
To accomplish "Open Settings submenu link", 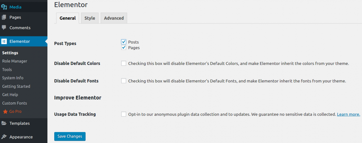I will [10, 53].
